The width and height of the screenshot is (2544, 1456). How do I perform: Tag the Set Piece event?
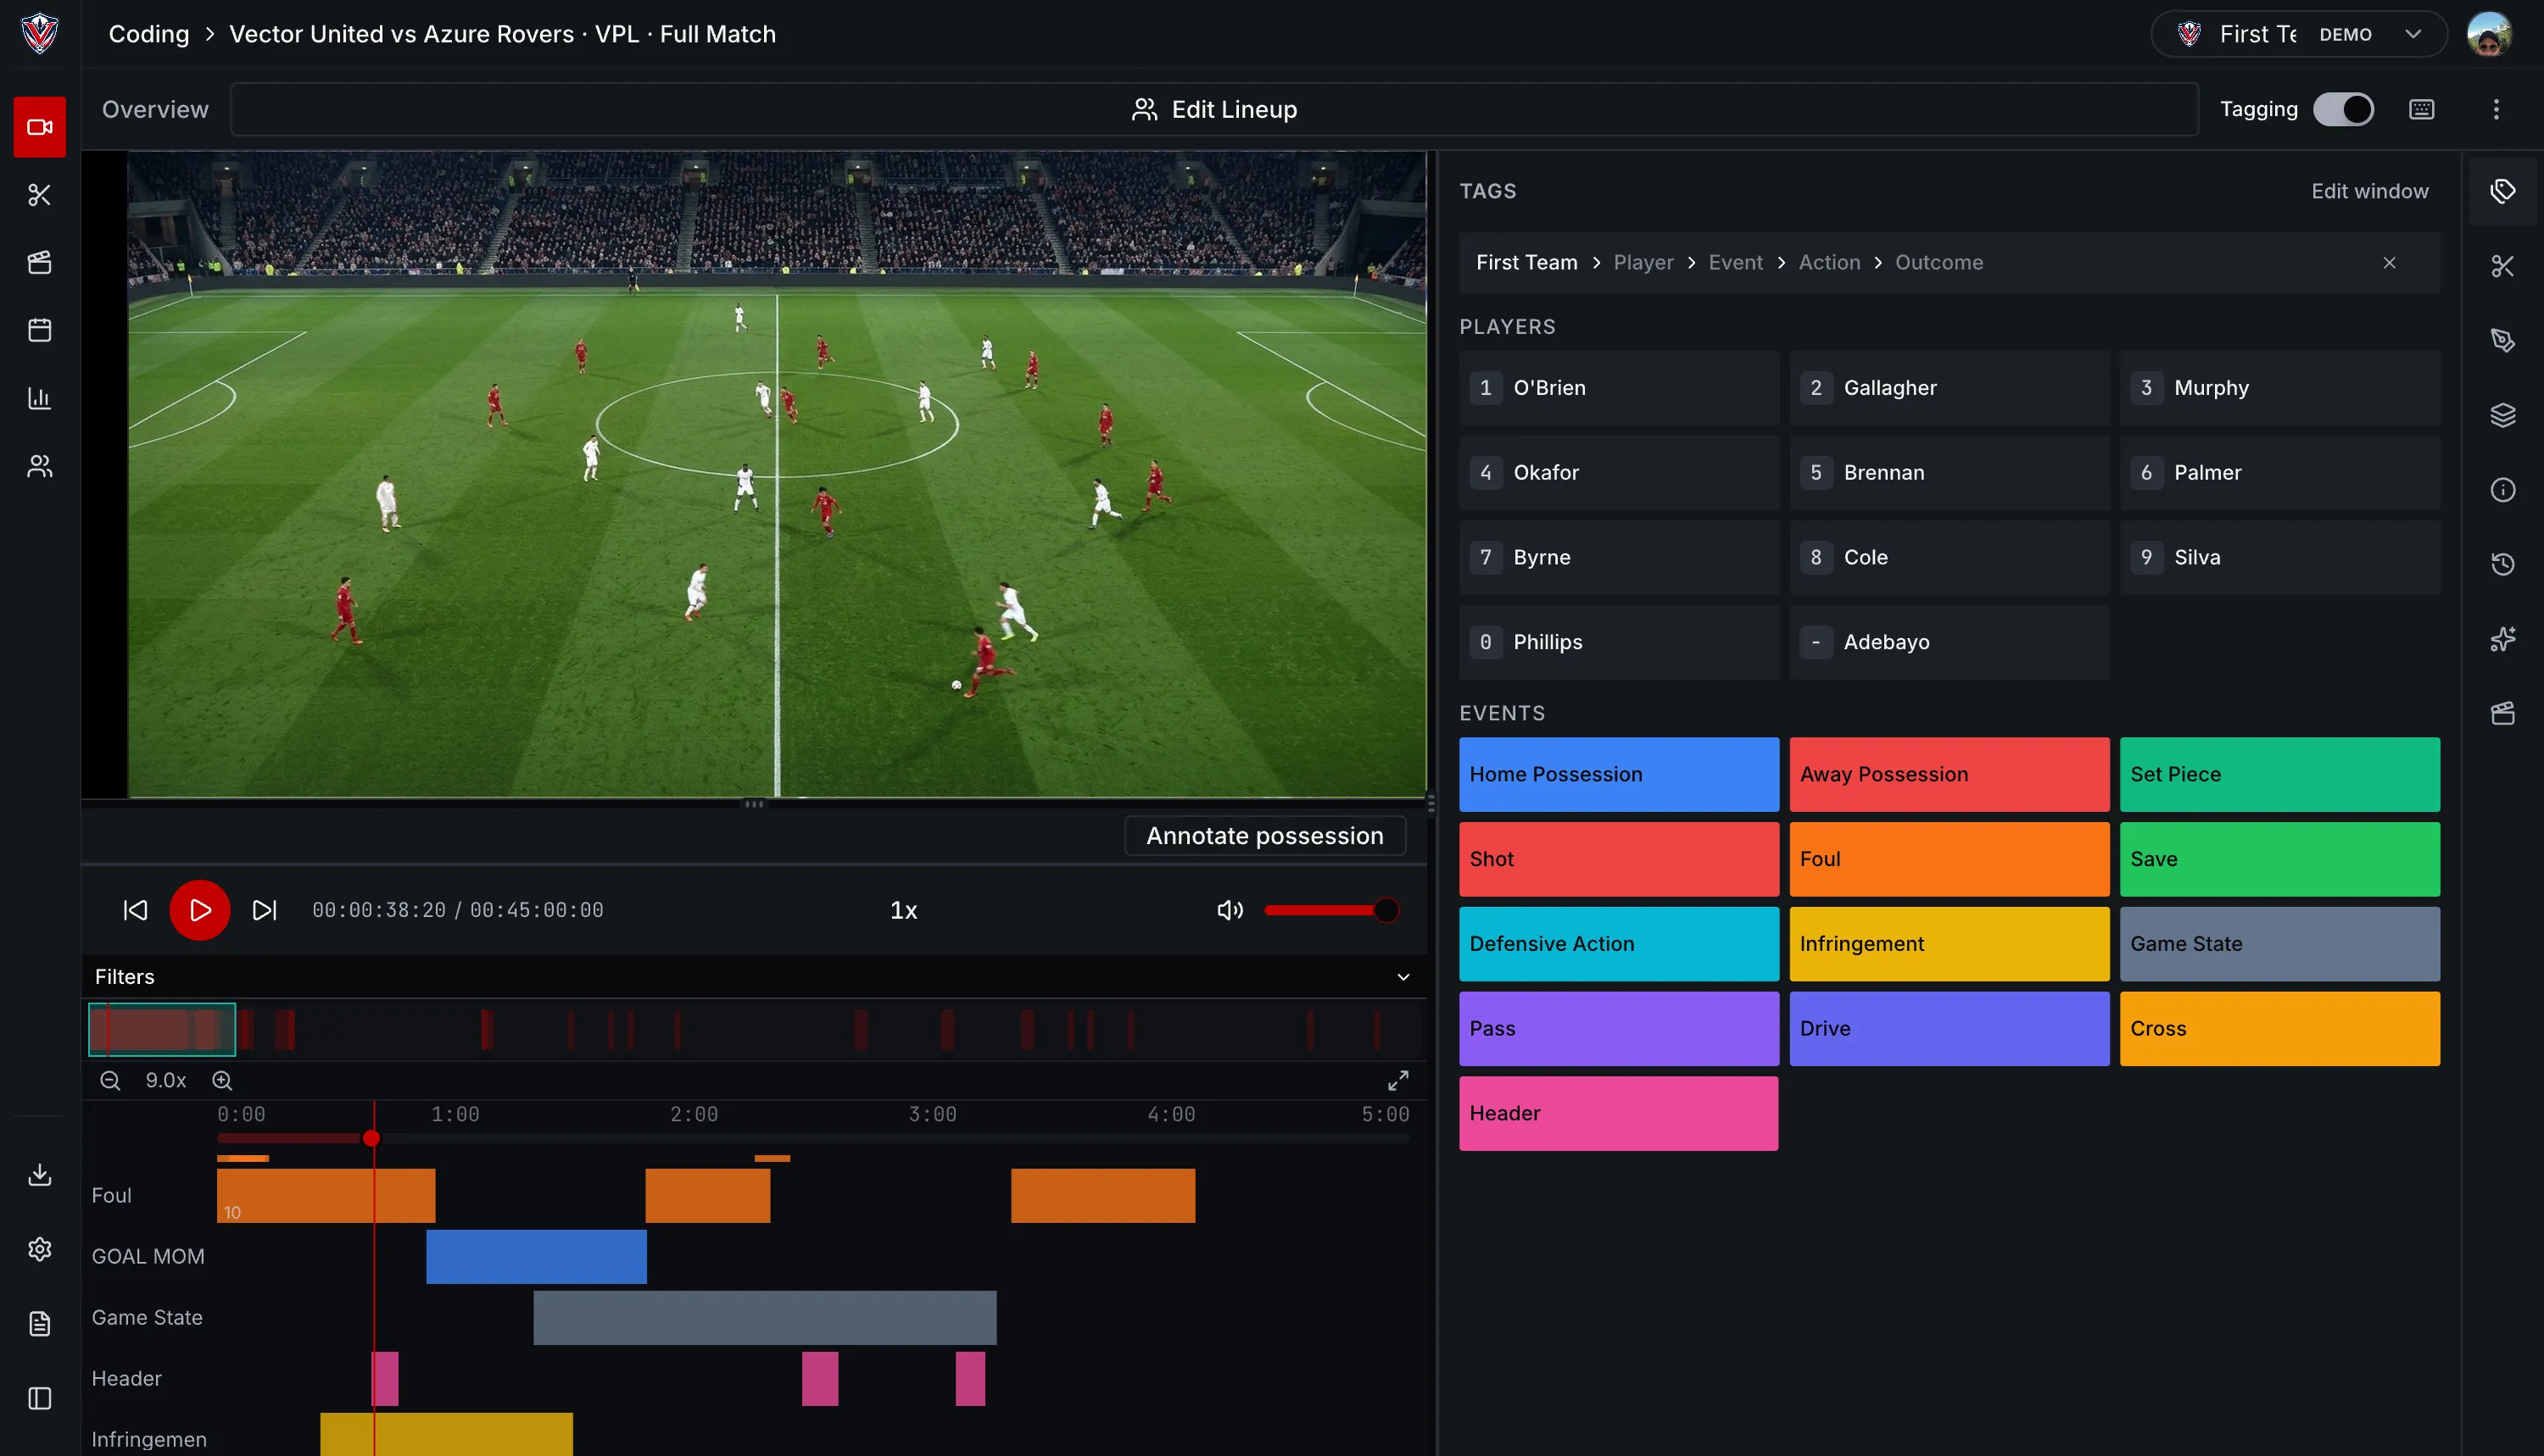(2279, 774)
